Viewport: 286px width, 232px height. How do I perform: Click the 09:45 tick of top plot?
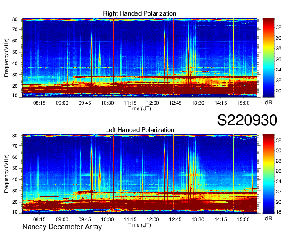pos(85,103)
